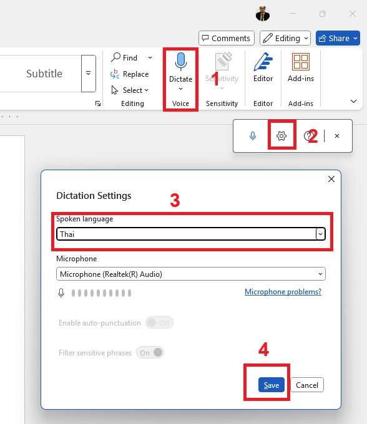The height and width of the screenshot is (424, 367).
Task: Open dictation help question mark icon
Action: point(308,136)
